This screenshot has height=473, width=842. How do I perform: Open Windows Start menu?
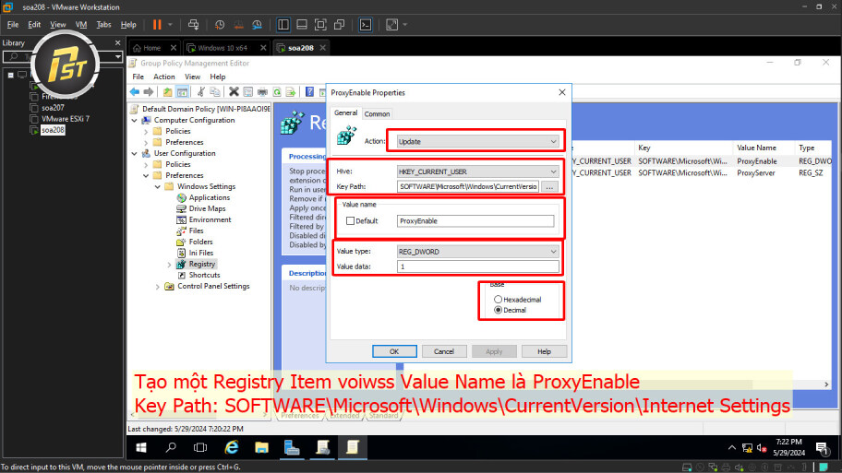pyautogui.click(x=141, y=447)
